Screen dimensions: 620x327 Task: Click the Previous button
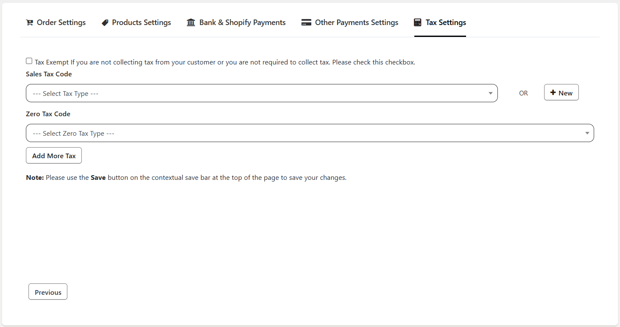pos(48,292)
